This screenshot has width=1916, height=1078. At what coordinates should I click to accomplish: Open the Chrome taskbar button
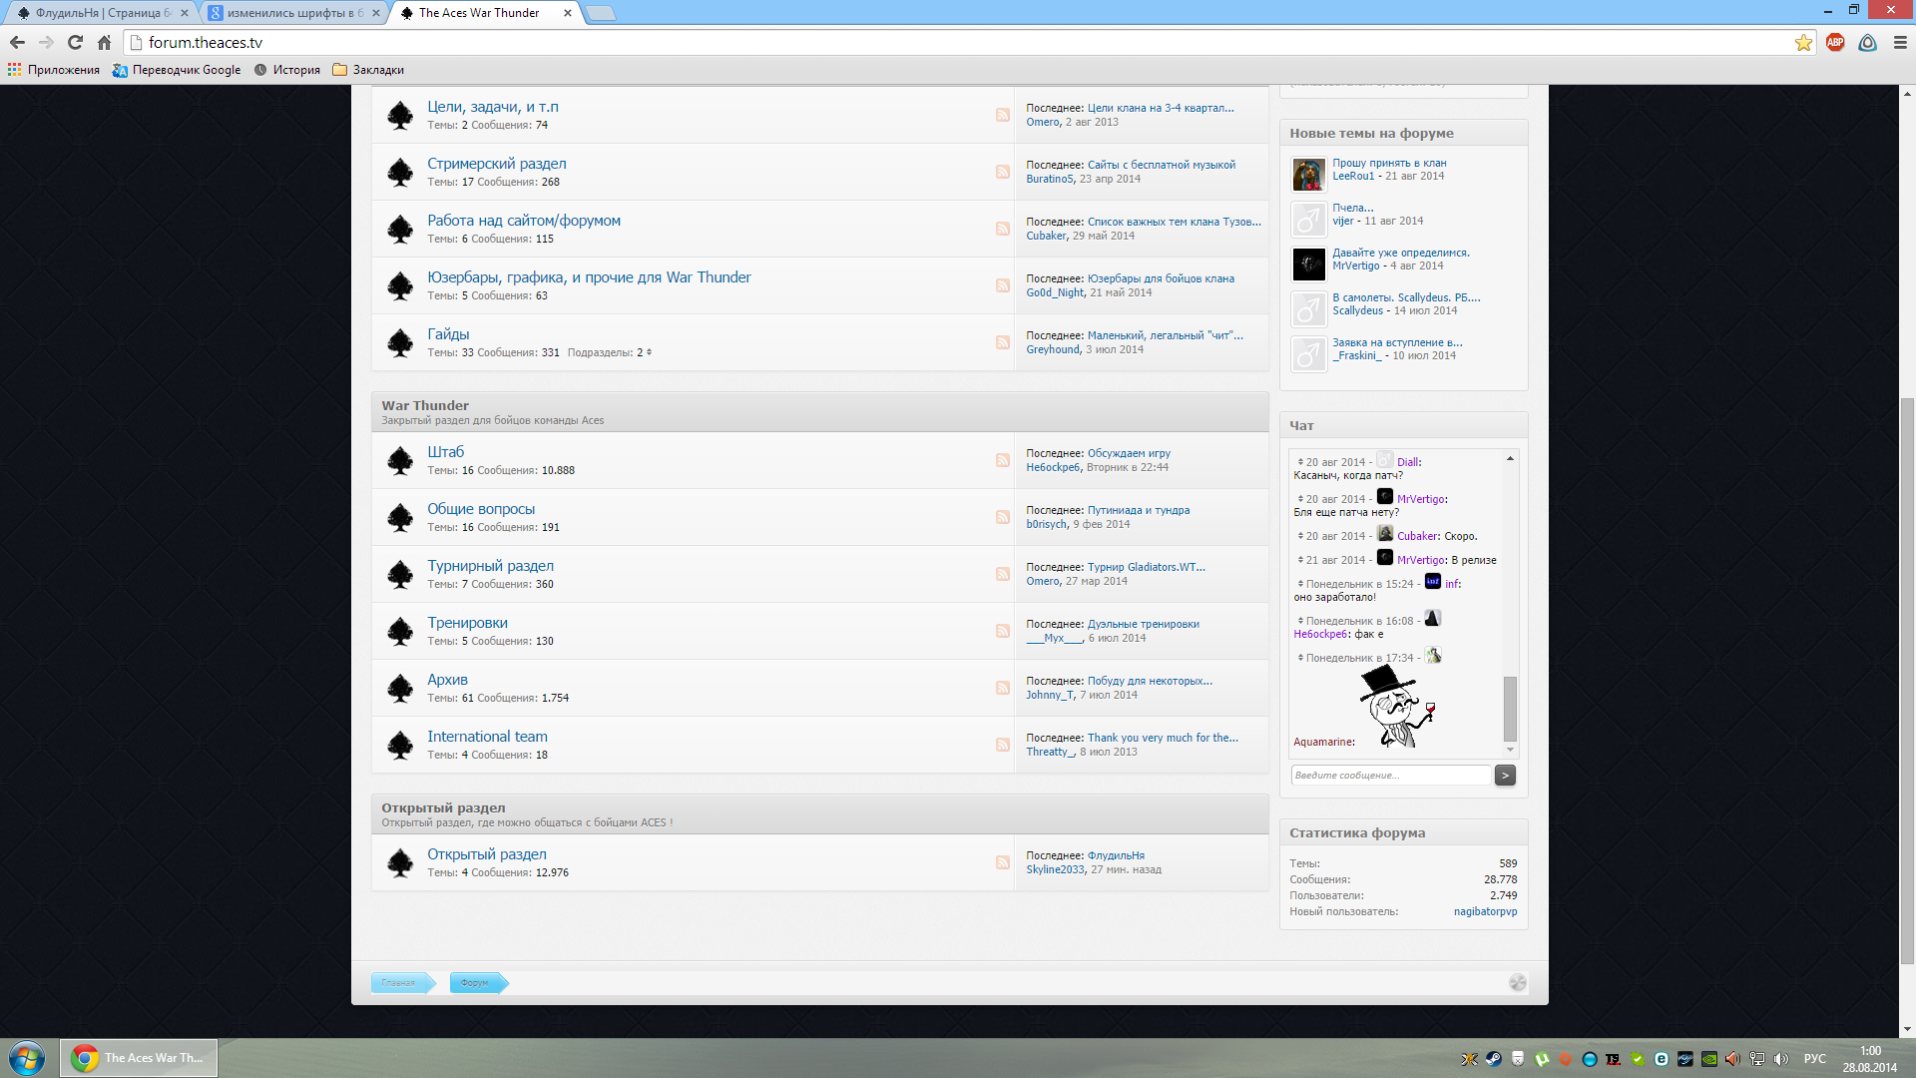(x=139, y=1058)
